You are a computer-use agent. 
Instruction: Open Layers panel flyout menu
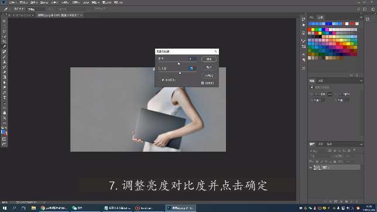[x=361, y=144]
